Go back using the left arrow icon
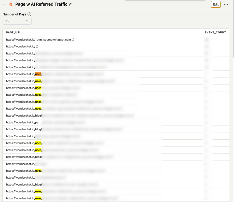Image resolution: width=234 pixels, height=202 pixels. 4,4
